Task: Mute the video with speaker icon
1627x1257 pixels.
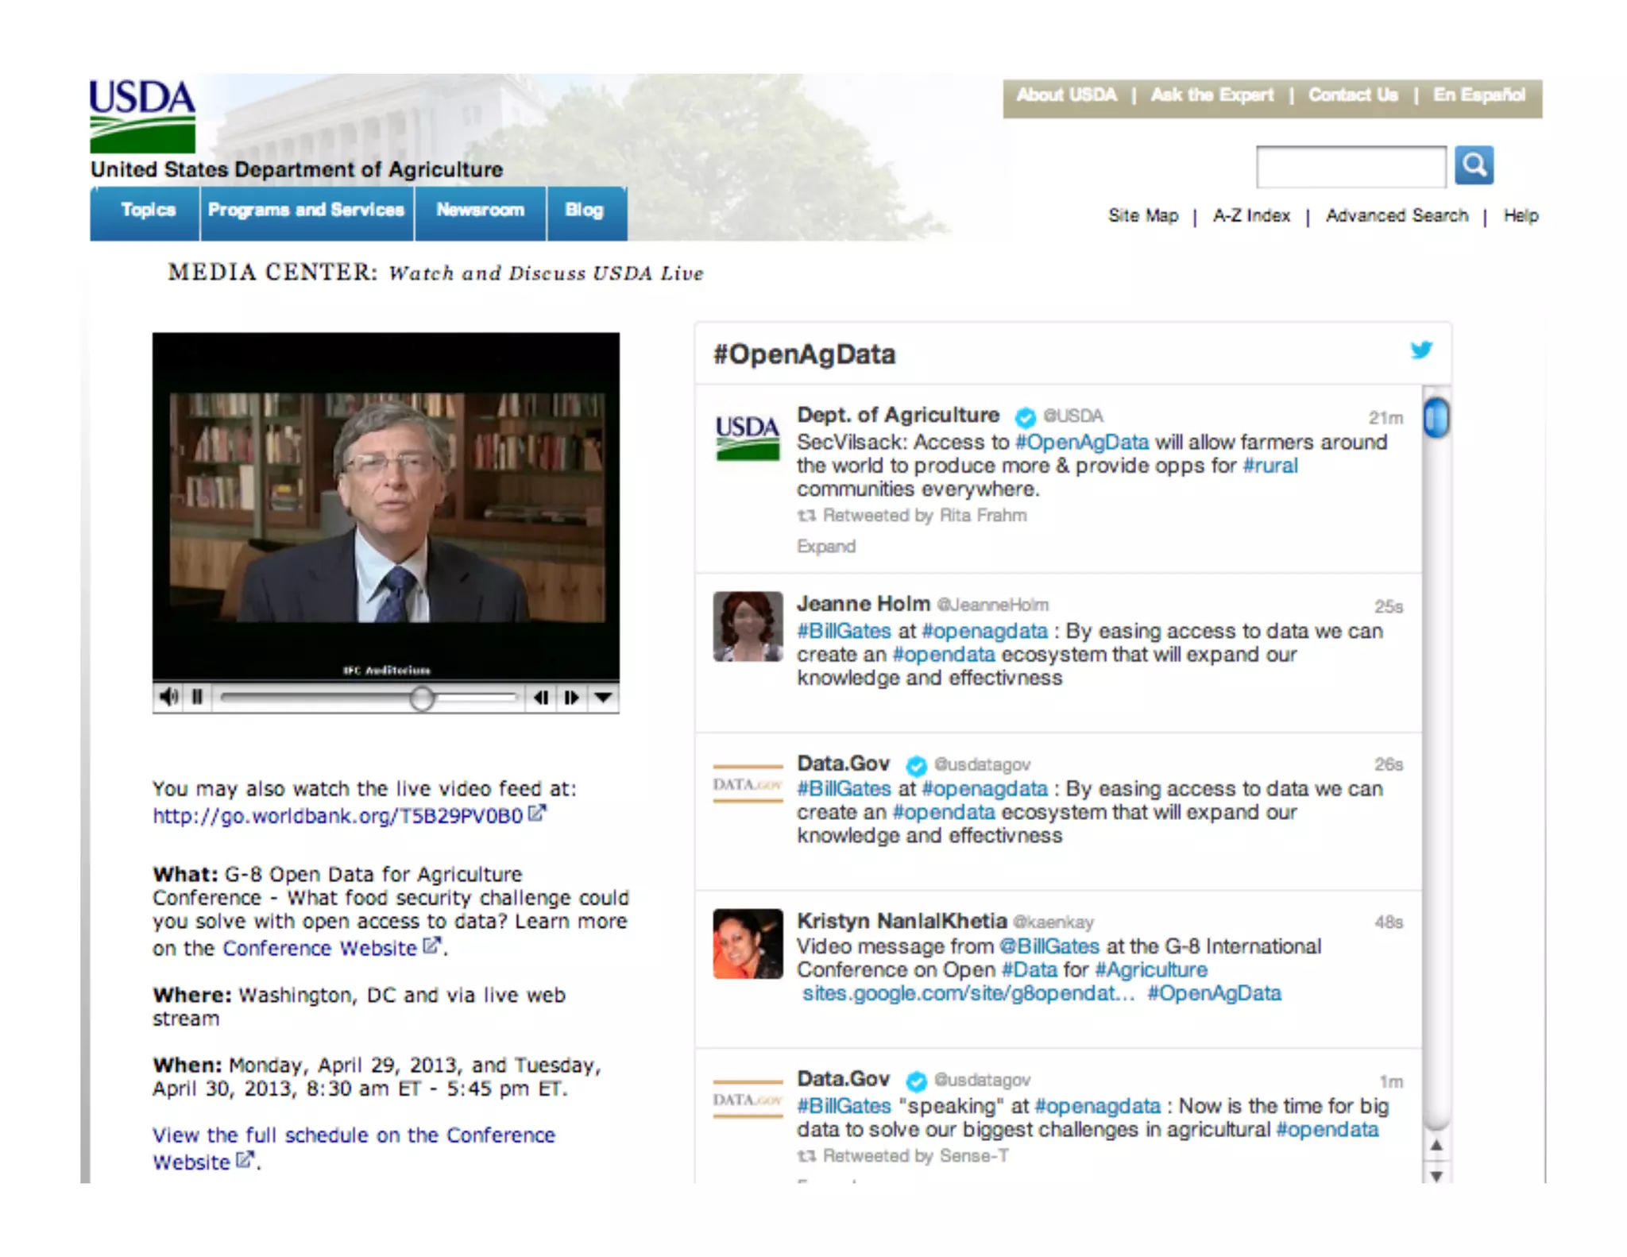Action: 168,697
